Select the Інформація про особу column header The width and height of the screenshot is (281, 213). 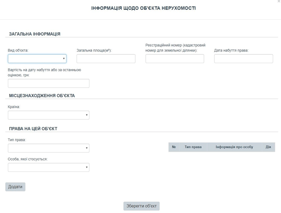(234, 147)
